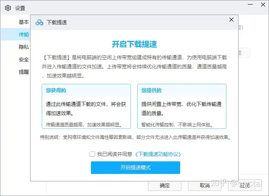Close the 设置 window
Screen dimensions: 269x196
click(x=263, y=5)
